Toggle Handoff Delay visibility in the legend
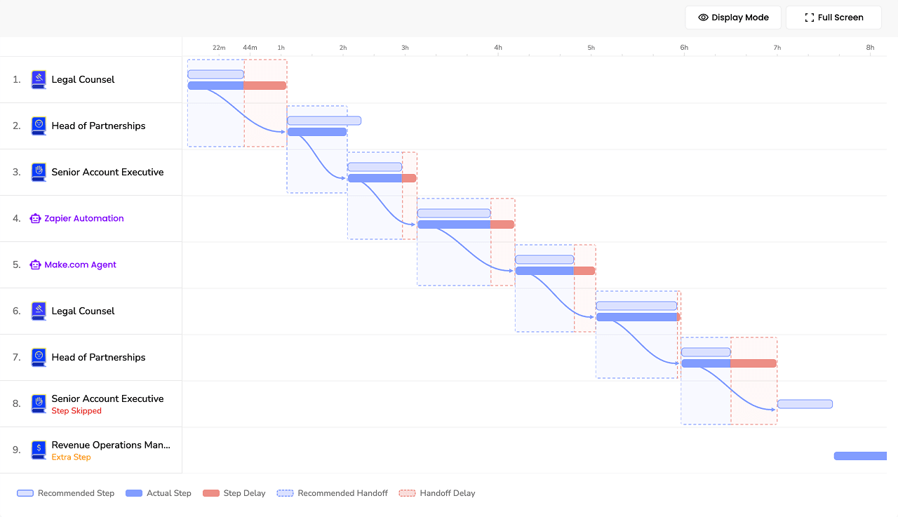Screen dimensions: 898x517 408,493
